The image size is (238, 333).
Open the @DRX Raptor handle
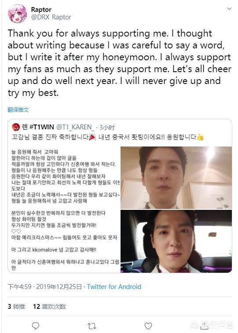(x=51, y=17)
